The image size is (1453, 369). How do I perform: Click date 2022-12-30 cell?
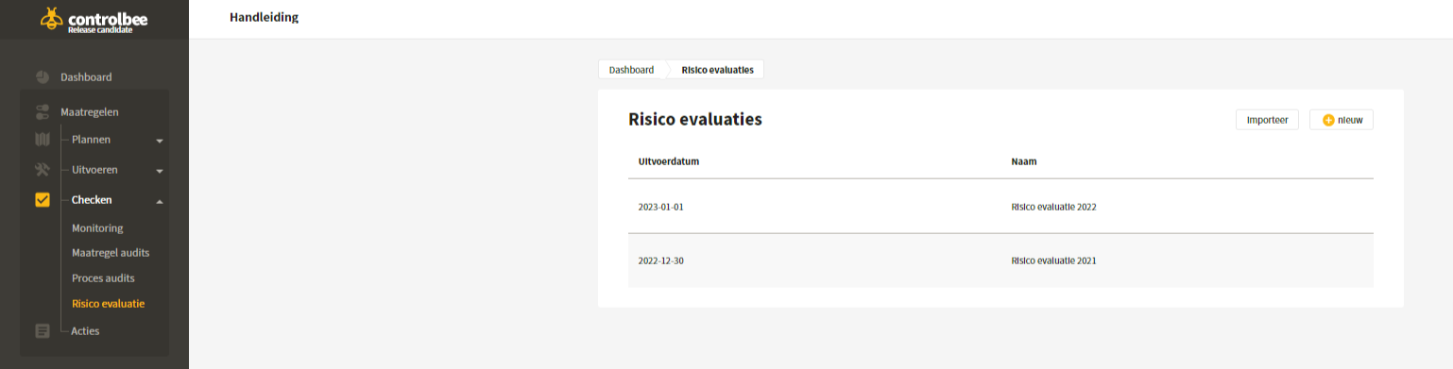660,260
